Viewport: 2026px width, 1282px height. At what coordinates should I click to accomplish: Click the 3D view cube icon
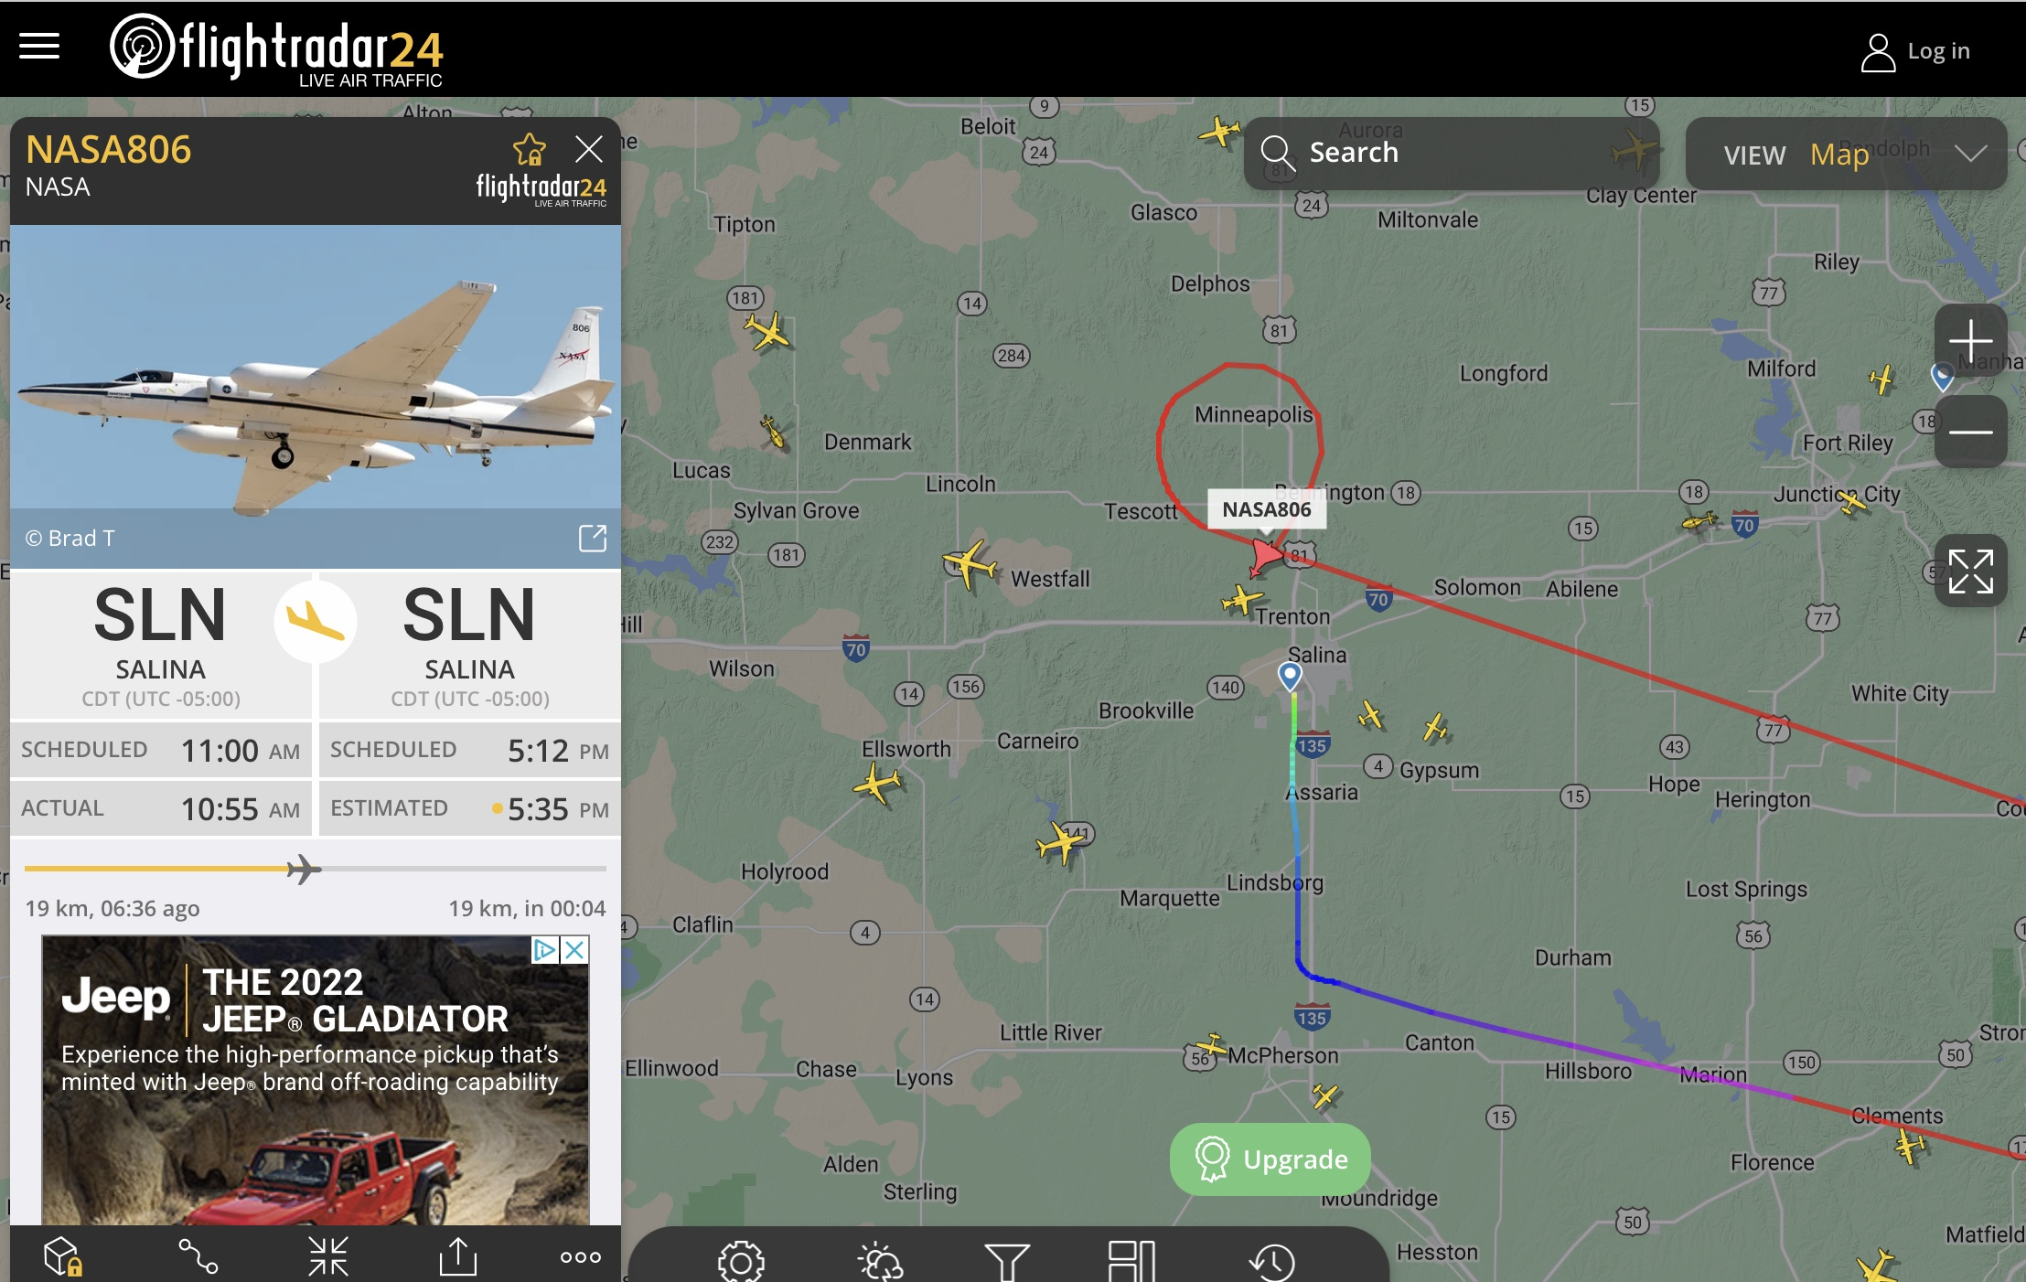(64, 1256)
